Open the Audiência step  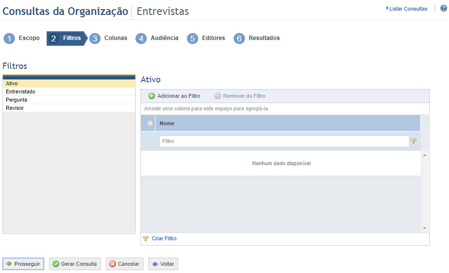(x=165, y=38)
